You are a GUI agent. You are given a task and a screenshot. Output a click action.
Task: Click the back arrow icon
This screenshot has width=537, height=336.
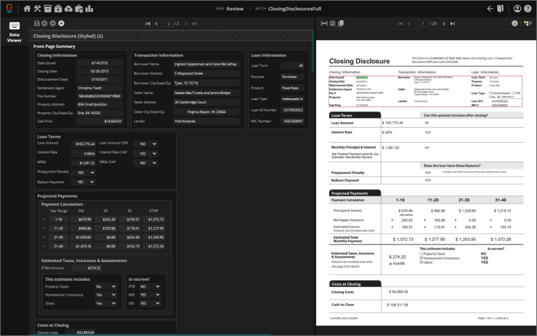point(490,9)
